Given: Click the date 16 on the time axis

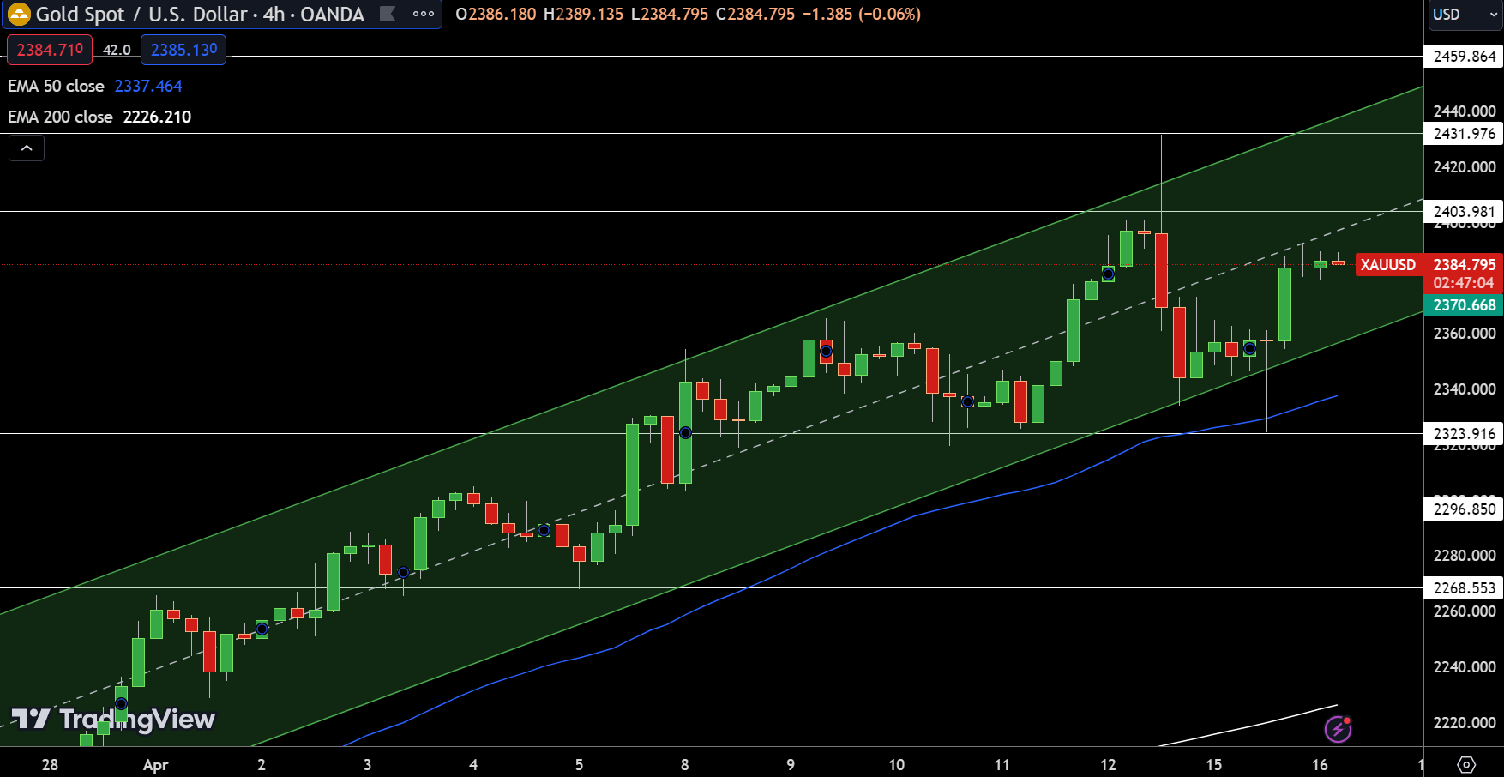Looking at the screenshot, I should [x=1320, y=764].
